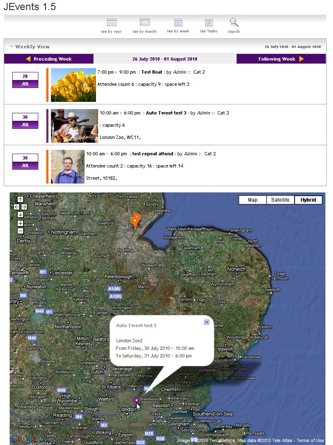Open the Terms of Use link

point(310,440)
